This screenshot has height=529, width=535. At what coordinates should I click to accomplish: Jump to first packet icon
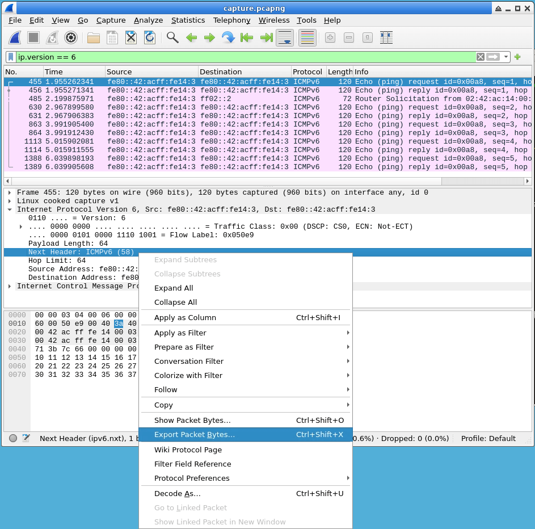[247, 37]
